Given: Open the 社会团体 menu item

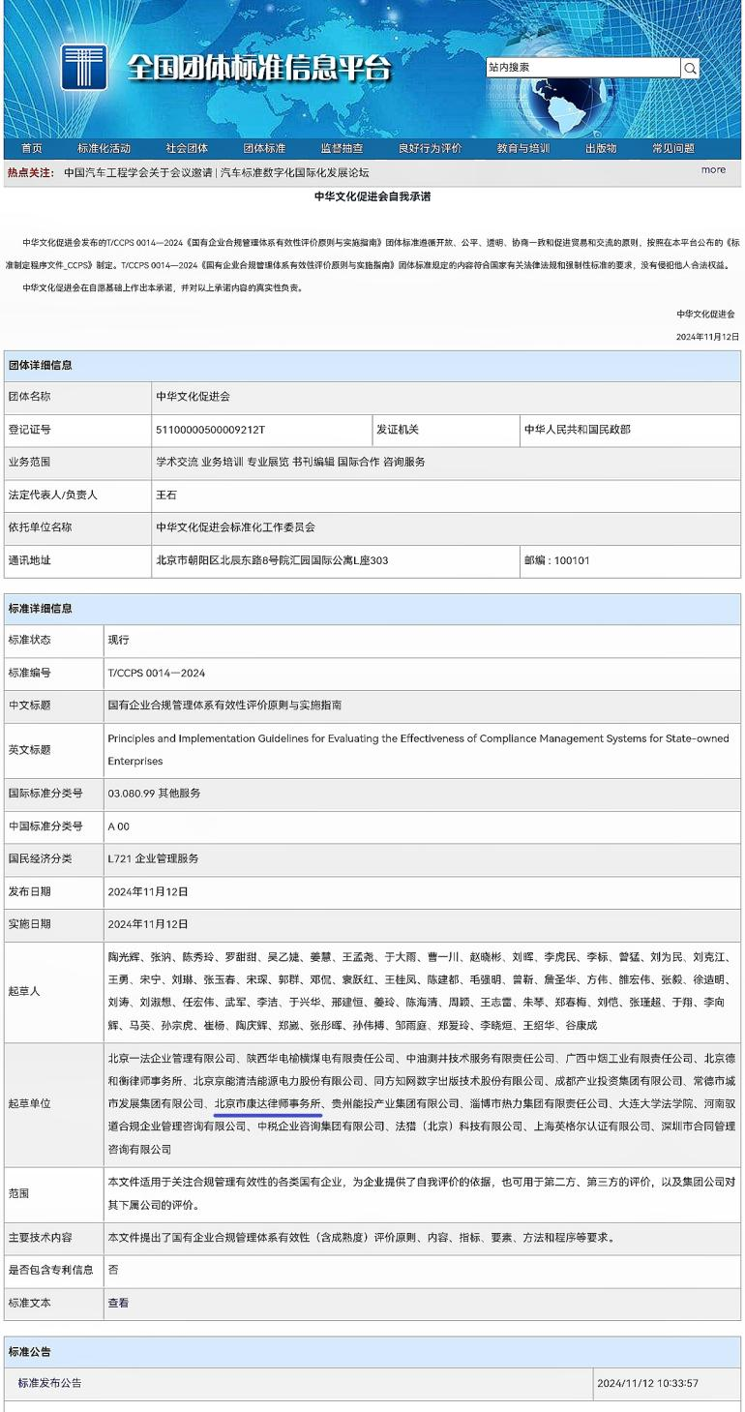Looking at the screenshot, I should (187, 148).
